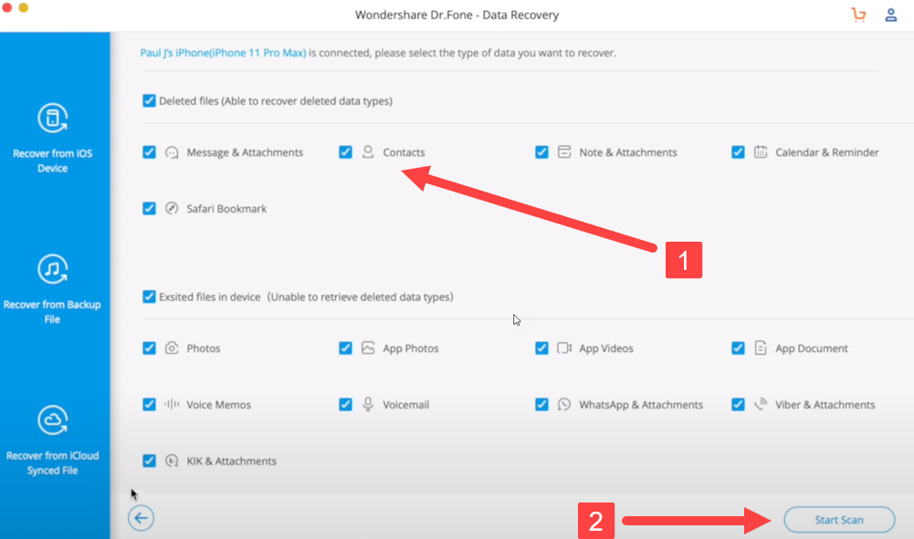Image resolution: width=914 pixels, height=539 pixels.
Task: Toggle the Calendar & Reminder checkbox
Action: (739, 152)
